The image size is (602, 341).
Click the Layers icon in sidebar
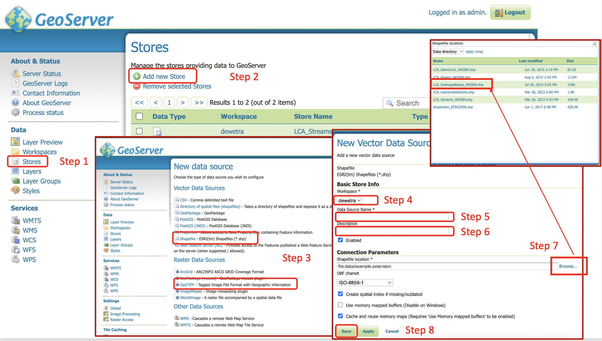15,171
